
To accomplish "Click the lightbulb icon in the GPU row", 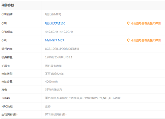I will click(x=128, y=40).
